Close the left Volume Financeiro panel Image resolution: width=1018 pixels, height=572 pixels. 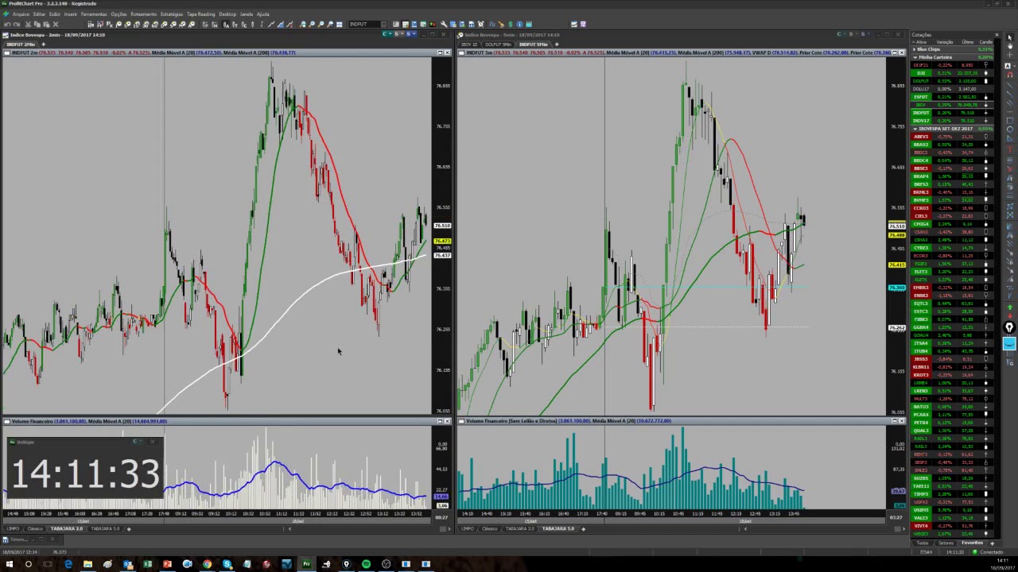click(x=448, y=420)
